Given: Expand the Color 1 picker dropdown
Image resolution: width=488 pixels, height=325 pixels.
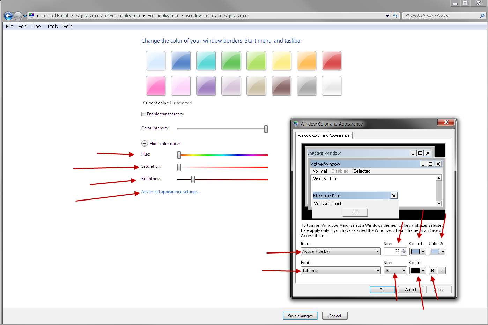Looking at the screenshot, I should (x=417, y=251).
